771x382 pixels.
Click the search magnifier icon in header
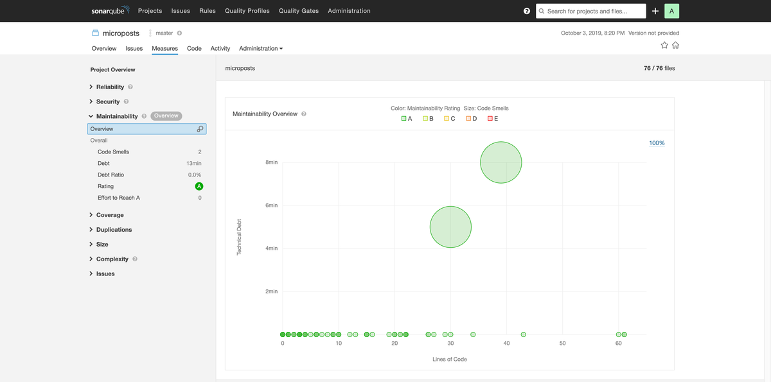pos(542,11)
